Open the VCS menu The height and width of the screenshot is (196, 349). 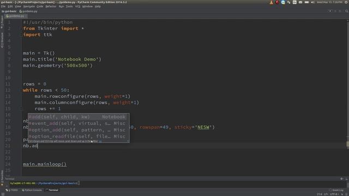click(x=77, y=7)
